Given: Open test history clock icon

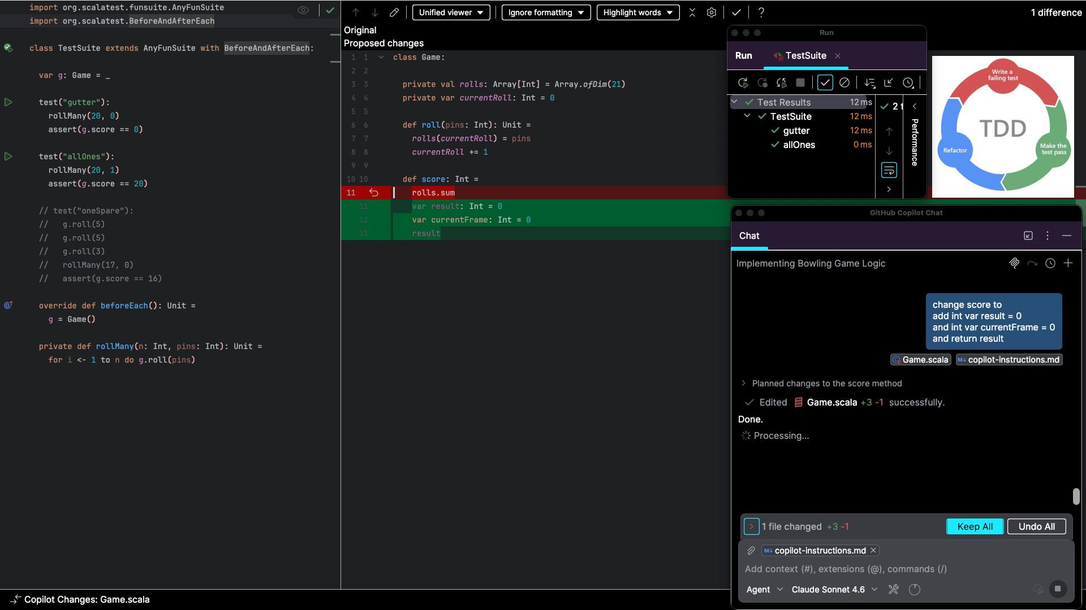Looking at the screenshot, I should [908, 83].
